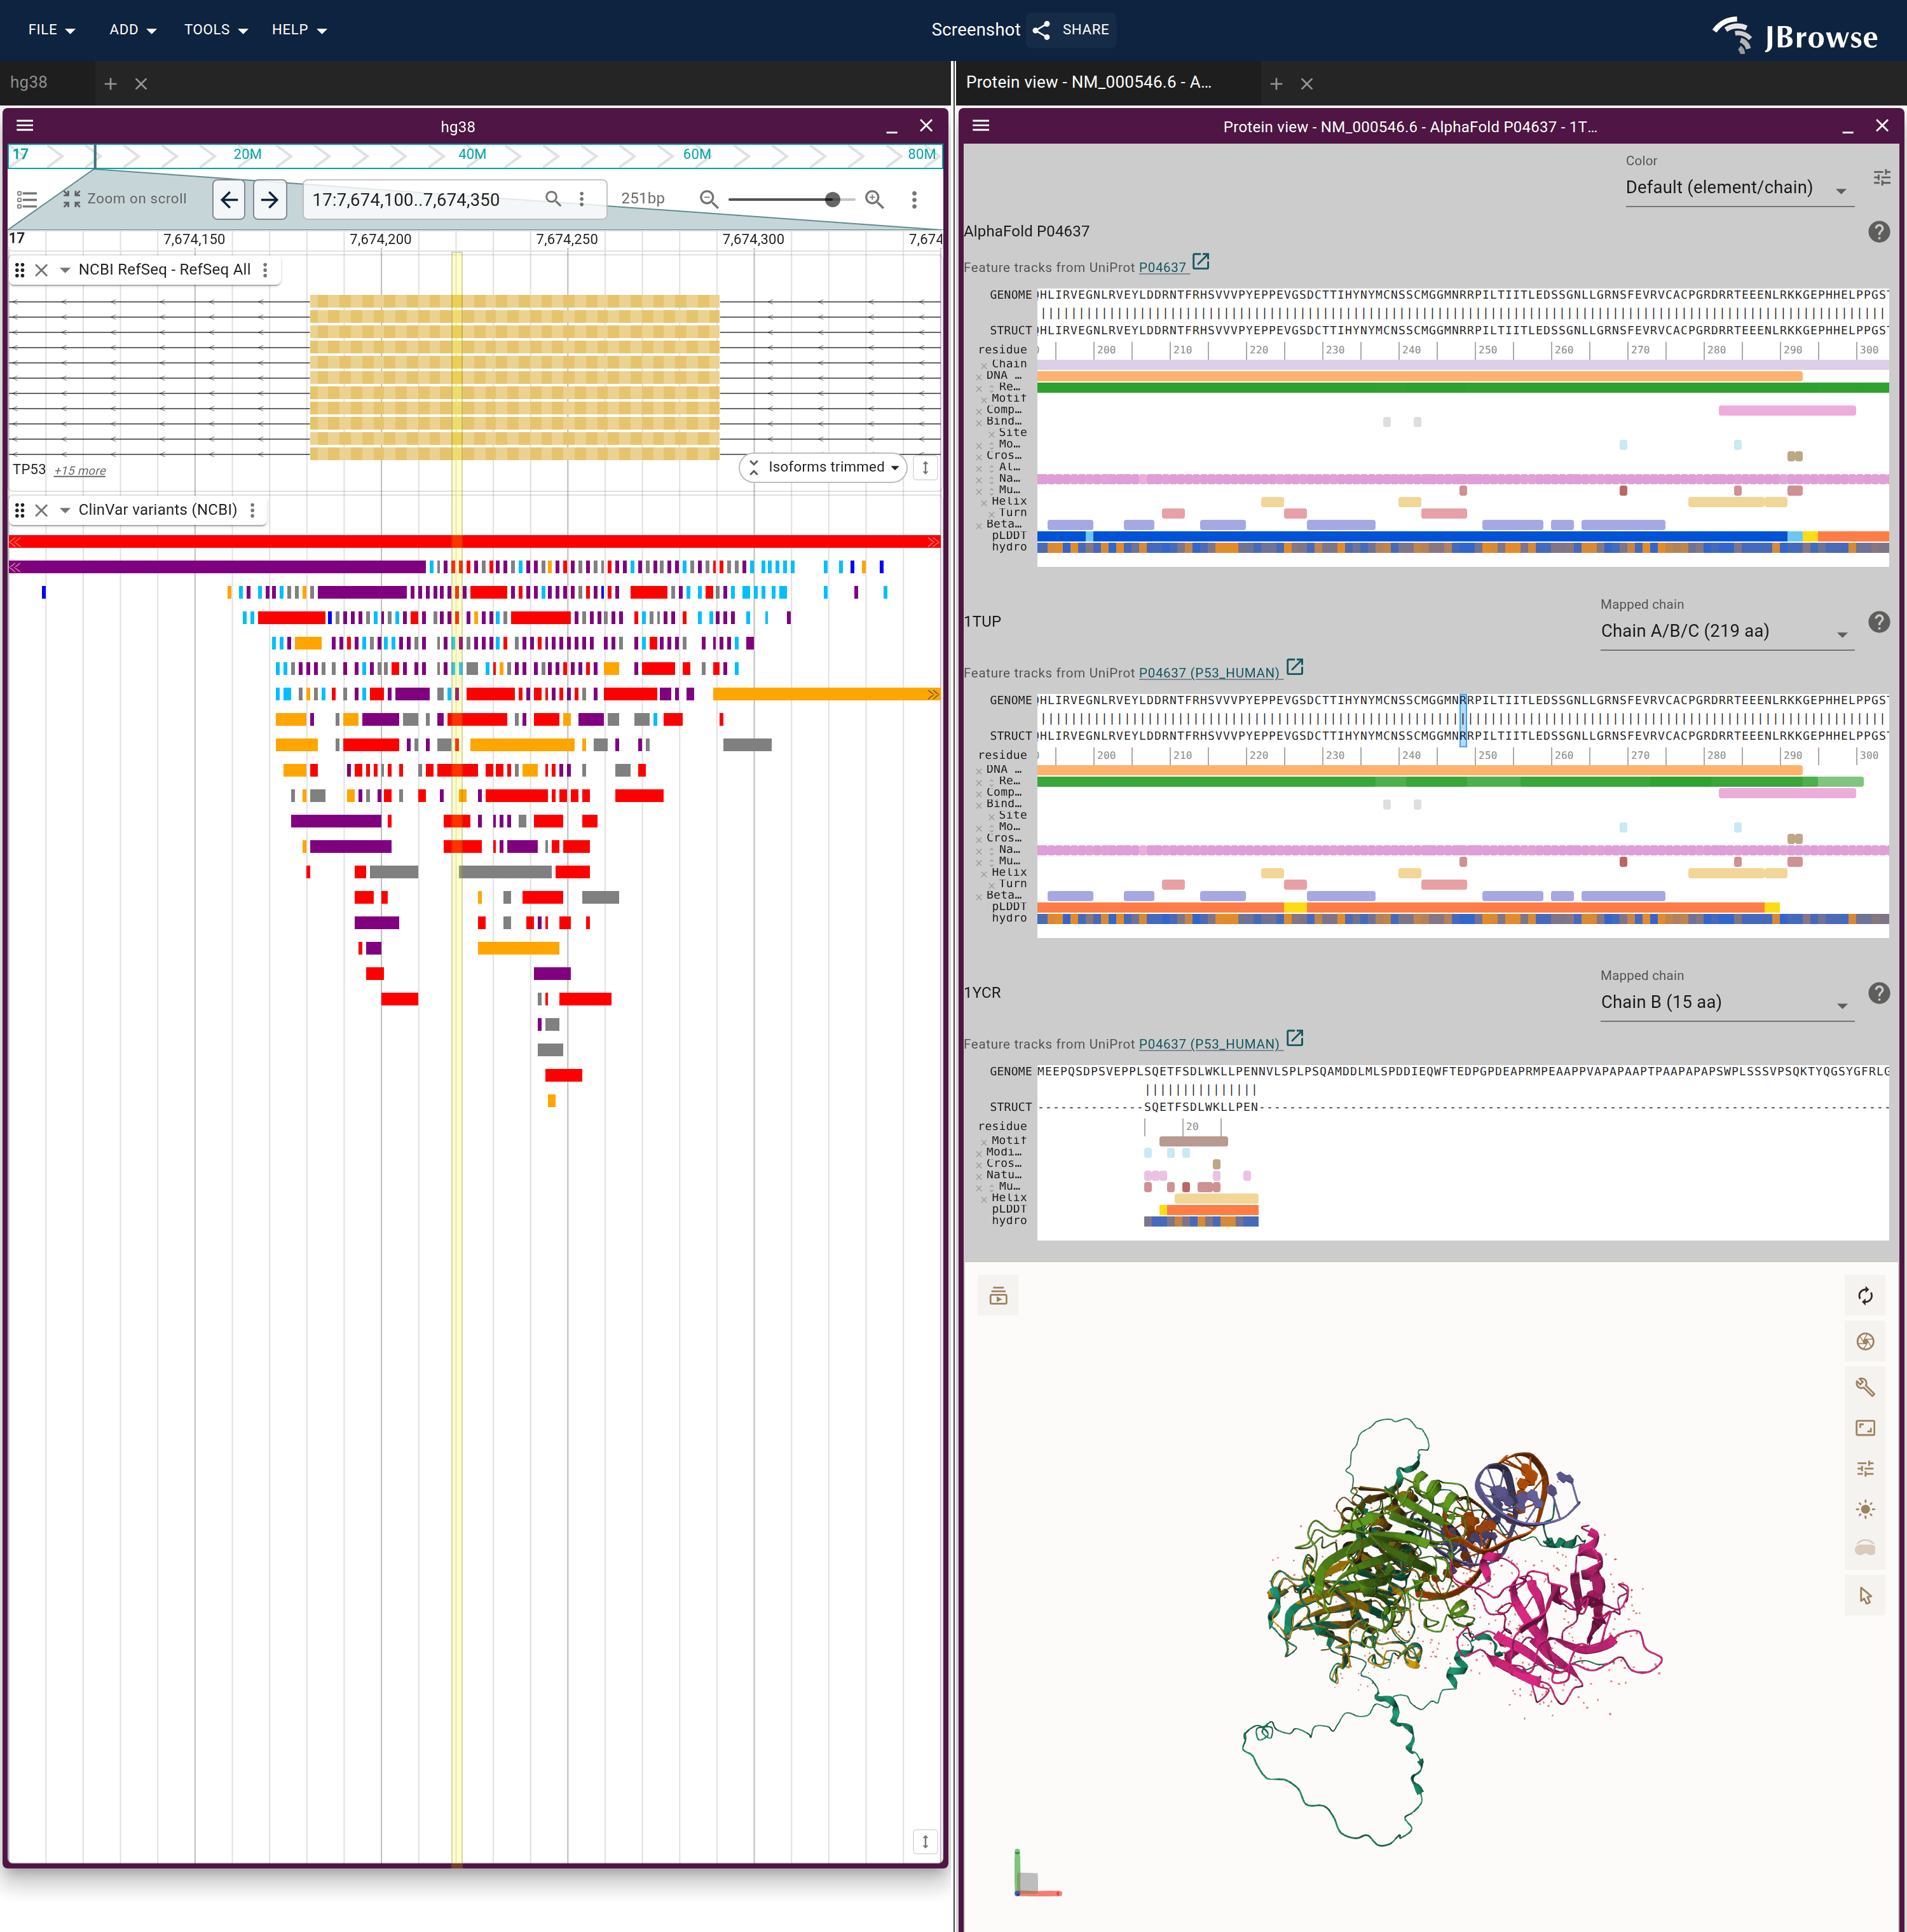Image resolution: width=1907 pixels, height=1932 pixels.
Task: Open the 3D viewer wrench controls panel
Action: [x=1865, y=1387]
